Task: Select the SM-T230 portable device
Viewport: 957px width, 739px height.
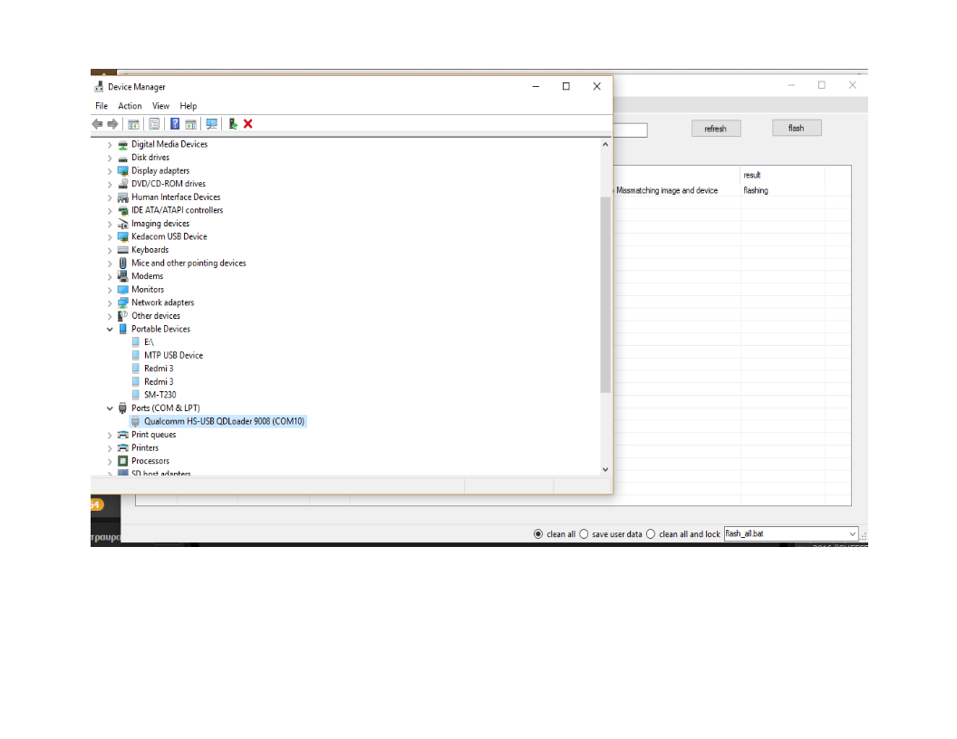Action: pos(159,395)
